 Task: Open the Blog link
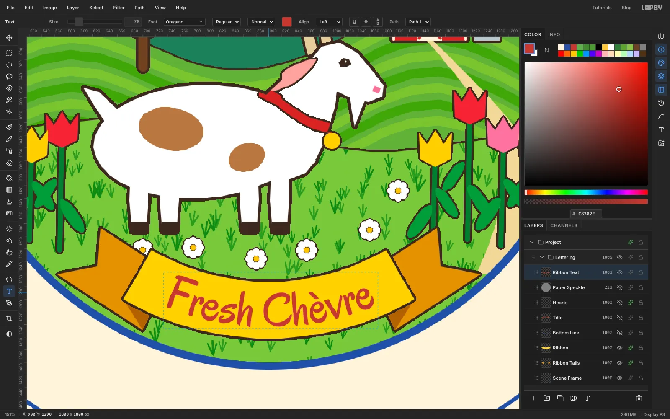626,8
